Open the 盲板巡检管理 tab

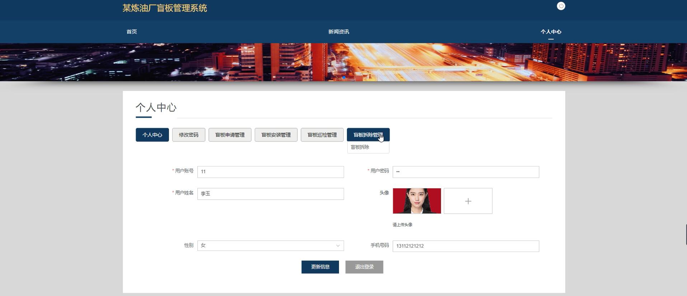coord(322,135)
